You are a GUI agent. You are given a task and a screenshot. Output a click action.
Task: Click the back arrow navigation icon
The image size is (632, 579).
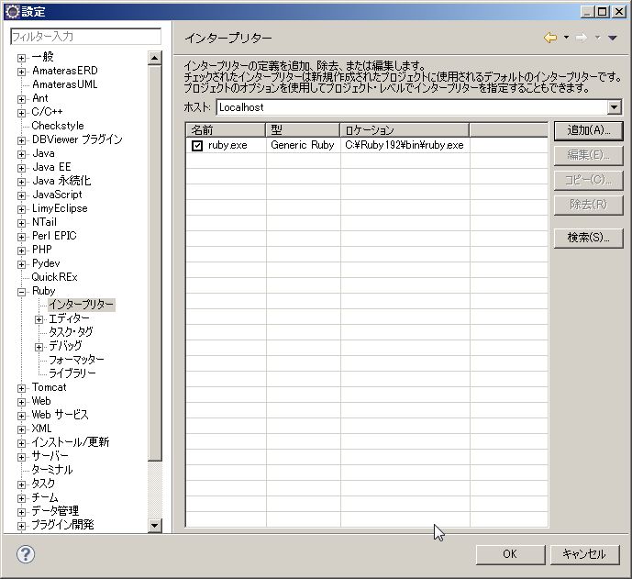tap(550, 38)
